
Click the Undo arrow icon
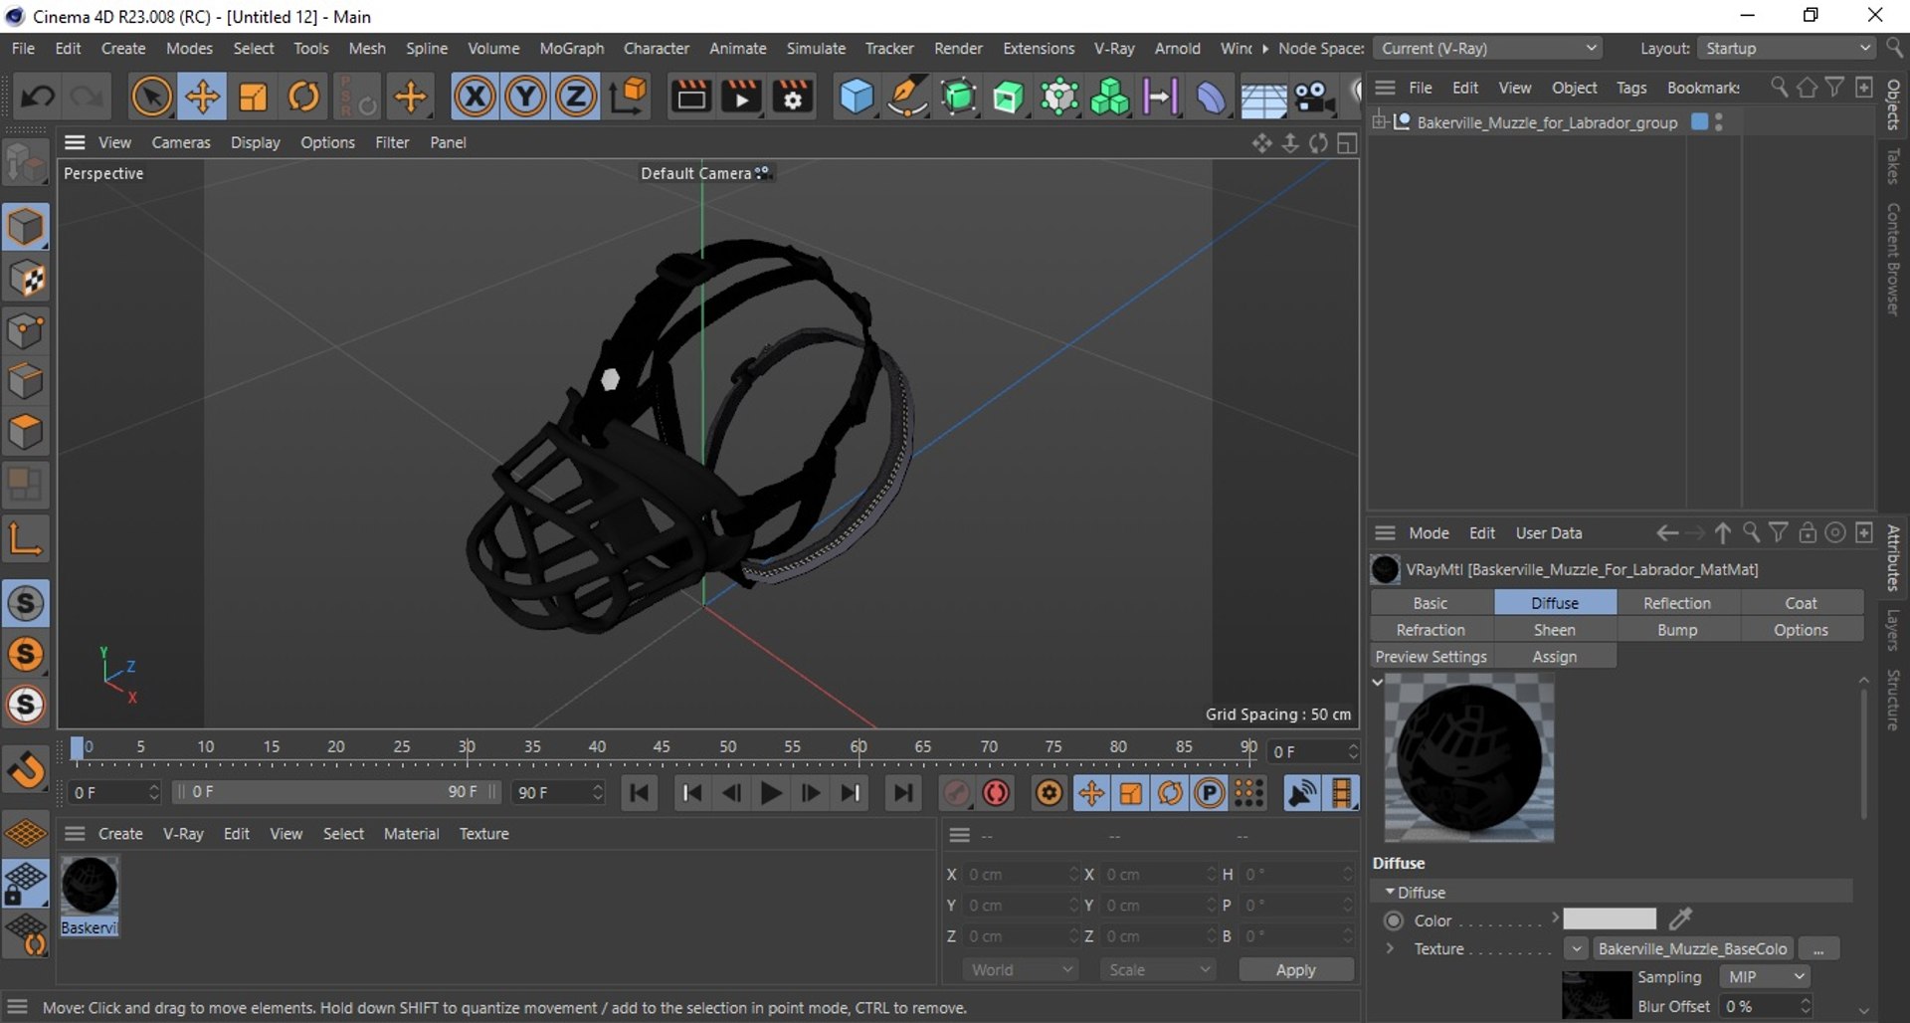(38, 97)
